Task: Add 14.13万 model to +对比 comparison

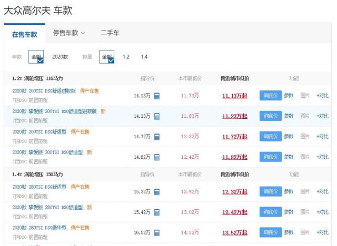Action: (322, 96)
